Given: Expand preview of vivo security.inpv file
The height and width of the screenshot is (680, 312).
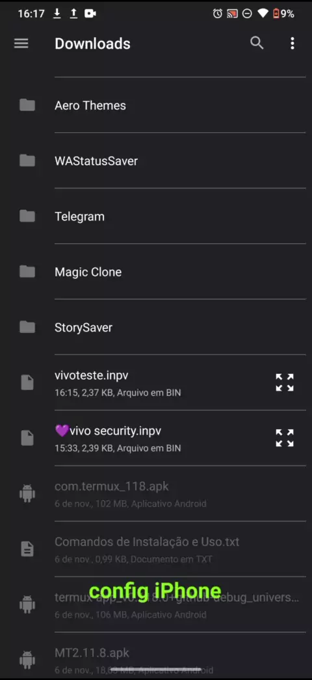Looking at the screenshot, I should point(285,438).
